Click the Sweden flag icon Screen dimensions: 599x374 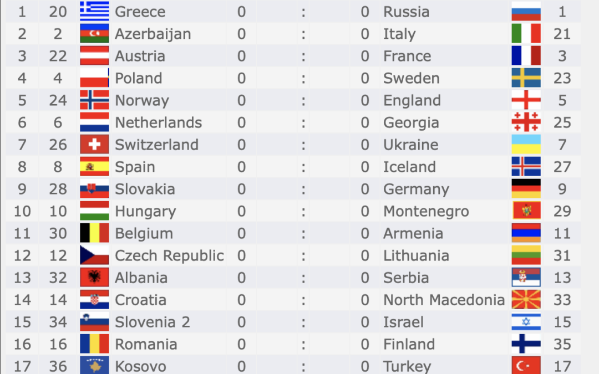pos(526,78)
